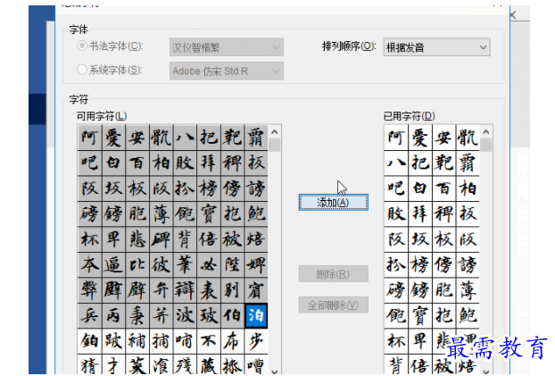555x376 pixels.
Task: Select character 薄 in 已用字符 list
Action: [468, 290]
